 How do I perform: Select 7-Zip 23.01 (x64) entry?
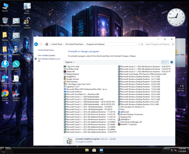[71, 67]
